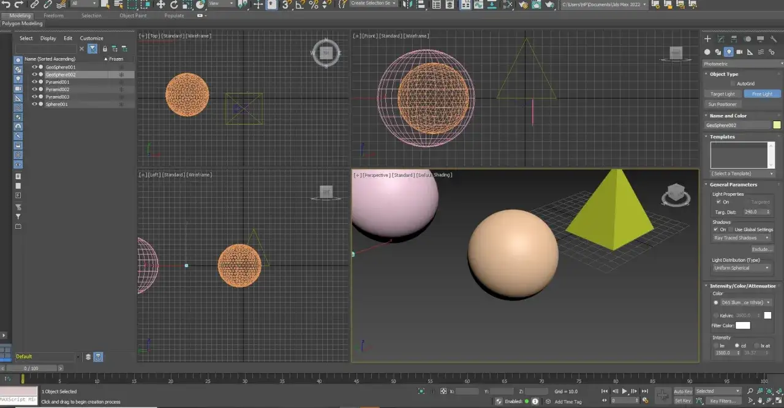Choose the Geometry category icon
Viewport: 784px width, 408px height.
[707, 52]
